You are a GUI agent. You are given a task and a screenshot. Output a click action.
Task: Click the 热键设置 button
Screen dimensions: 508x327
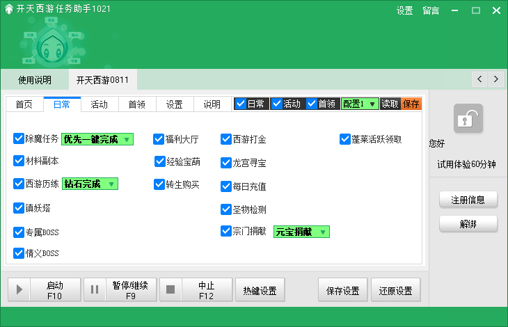coord(260,290)
